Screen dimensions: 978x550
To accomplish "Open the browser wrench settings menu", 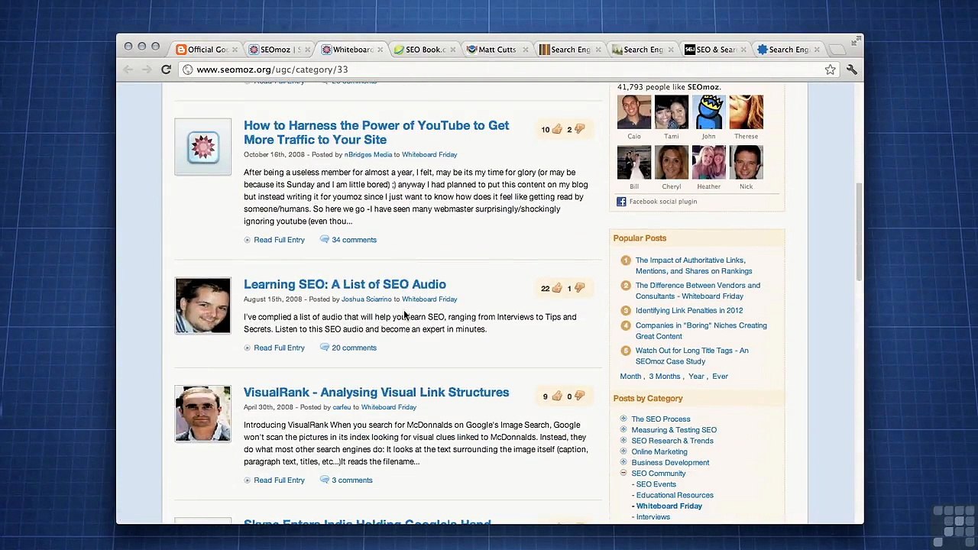I will click(x=851, y=70).
